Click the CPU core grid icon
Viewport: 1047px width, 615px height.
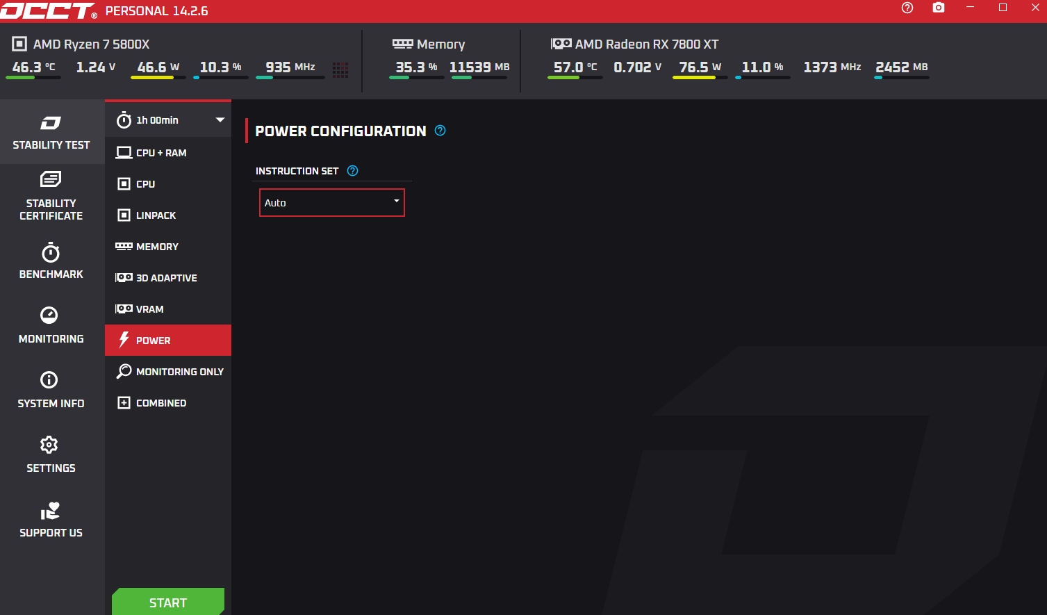tap(340, 69)
